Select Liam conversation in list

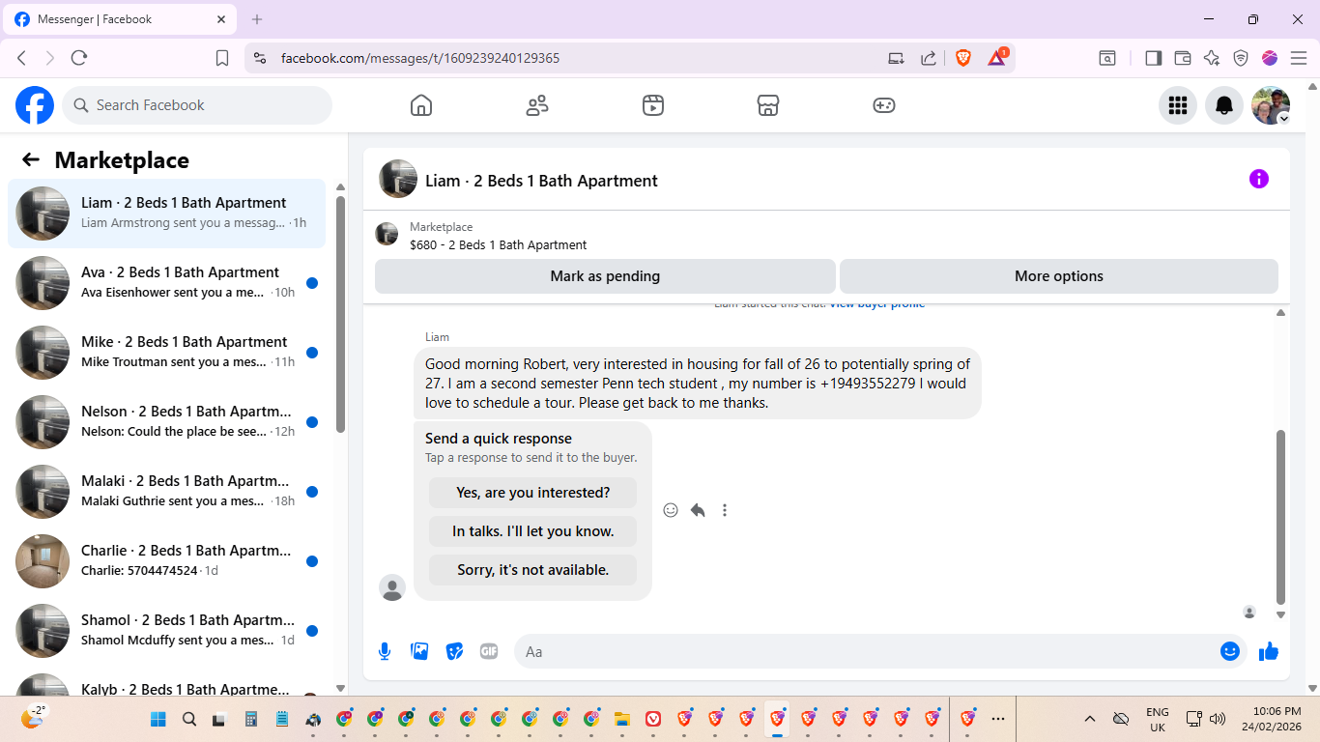(166, 214)
